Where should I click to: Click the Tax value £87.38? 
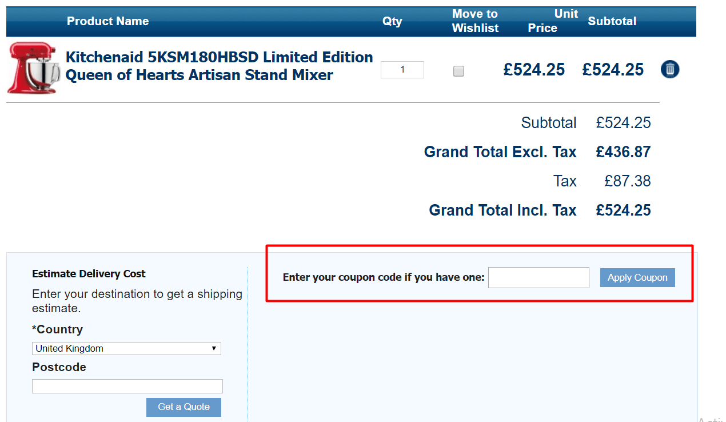tap(627, 181)
